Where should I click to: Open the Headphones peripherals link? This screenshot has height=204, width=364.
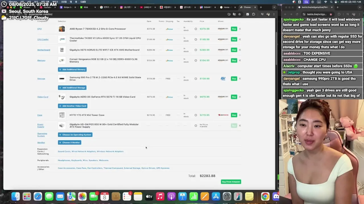pos(64,160)
